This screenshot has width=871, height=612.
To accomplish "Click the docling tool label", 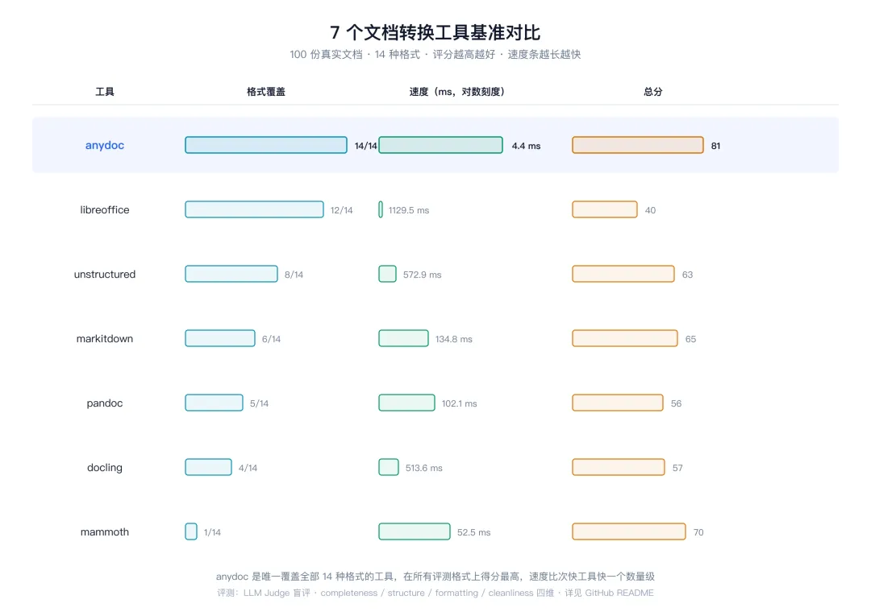I will (x=104, y=467).
